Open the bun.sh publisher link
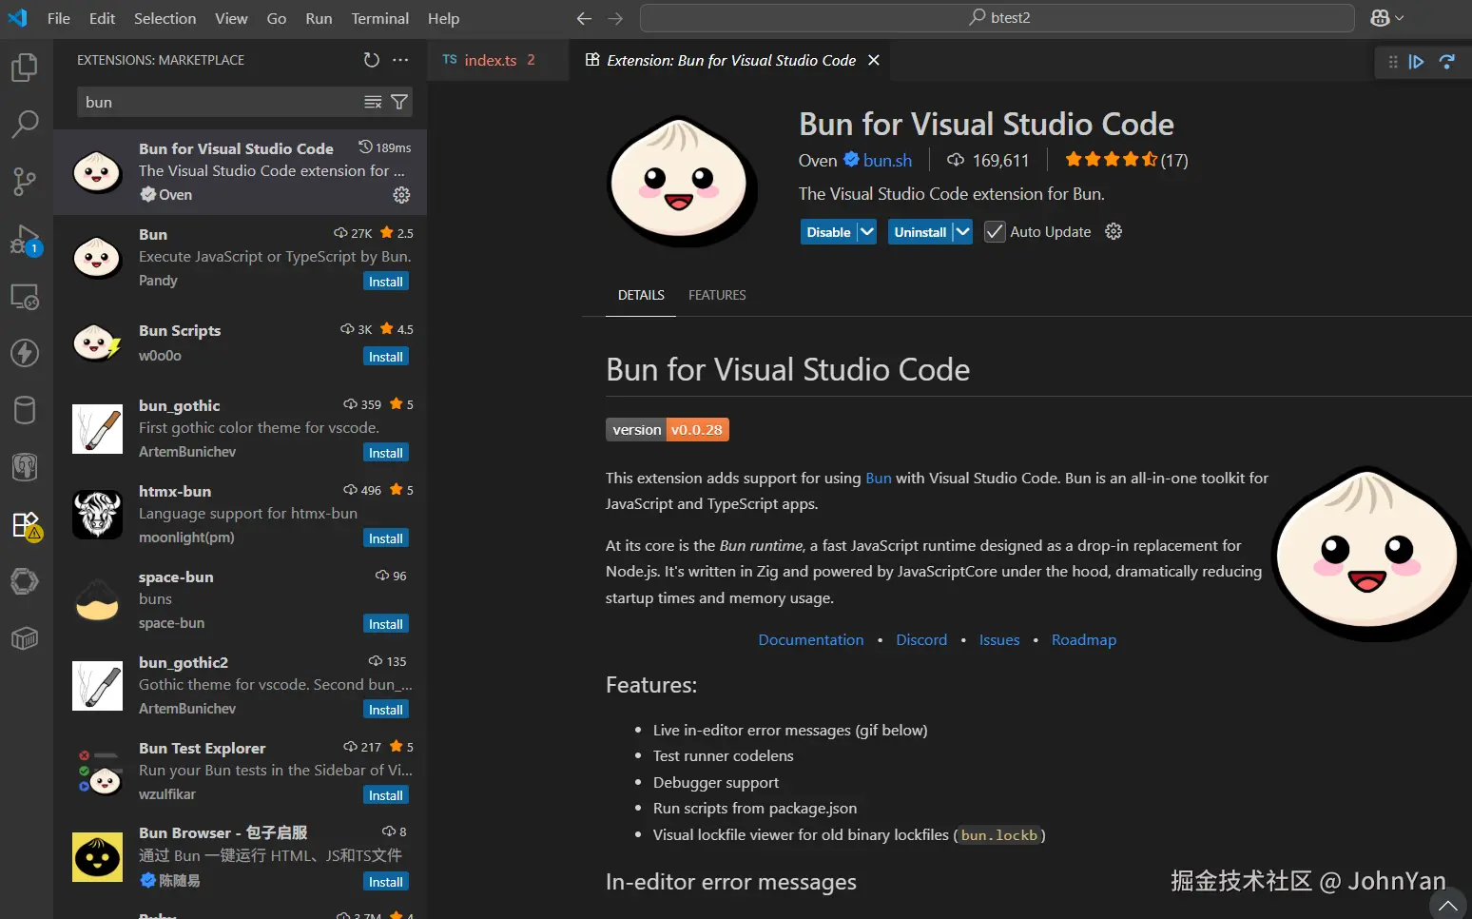The height and width of the screenshot is (919, 1472). [x=887, y=160]
